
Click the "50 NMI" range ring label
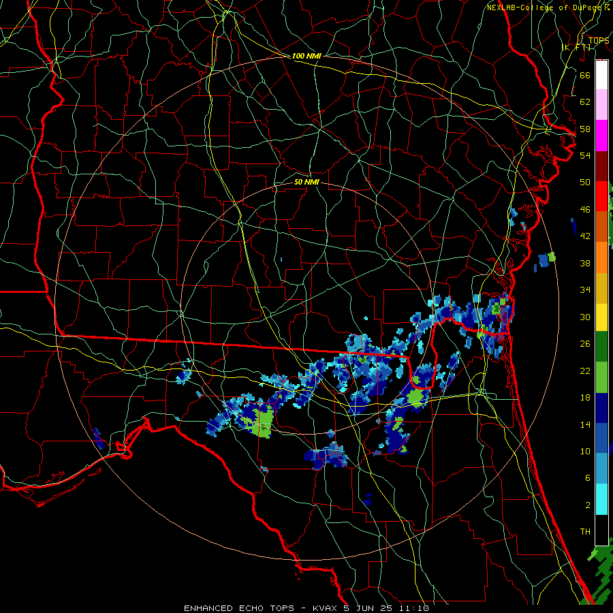point(306,182)
